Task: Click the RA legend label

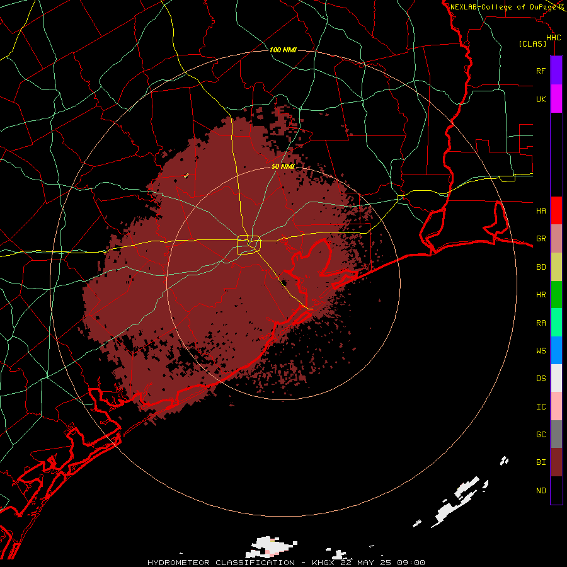Action: click(541, 323)
